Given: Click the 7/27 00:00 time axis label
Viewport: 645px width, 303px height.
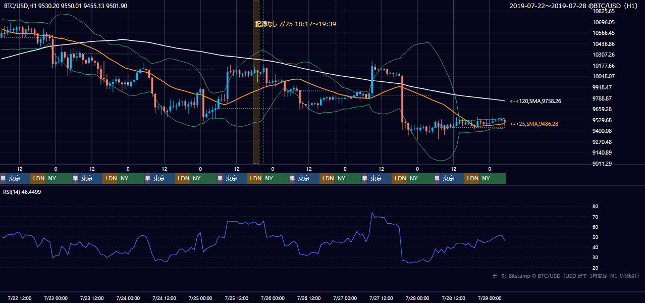Looking at the screenshot, I should (x=345, y=298).
